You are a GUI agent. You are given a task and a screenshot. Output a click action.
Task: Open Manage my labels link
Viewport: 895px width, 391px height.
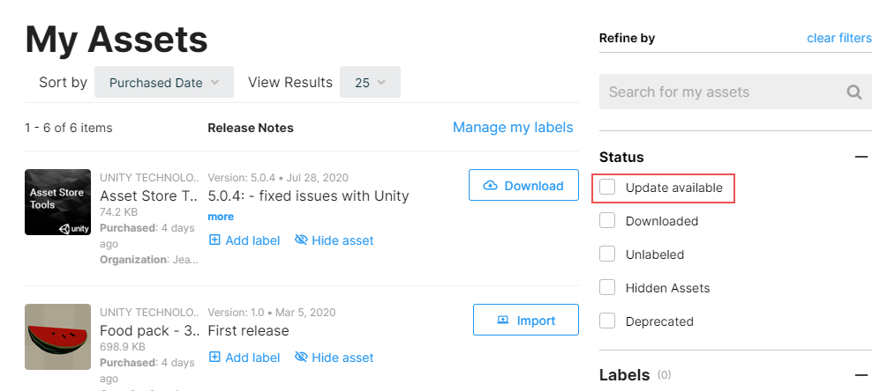513,128
